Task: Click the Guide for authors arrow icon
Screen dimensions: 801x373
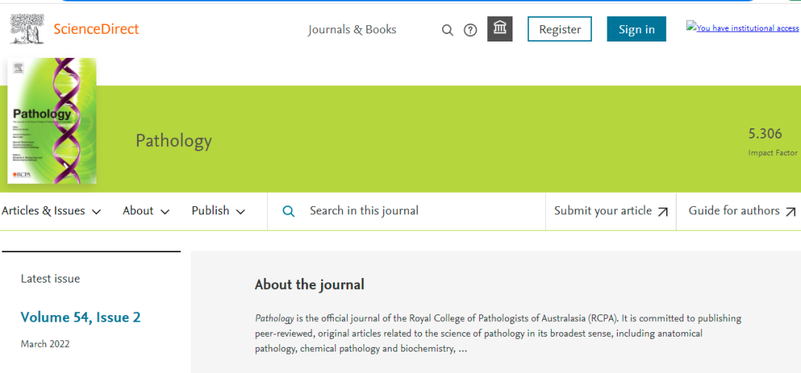Action: coord(791,211)
